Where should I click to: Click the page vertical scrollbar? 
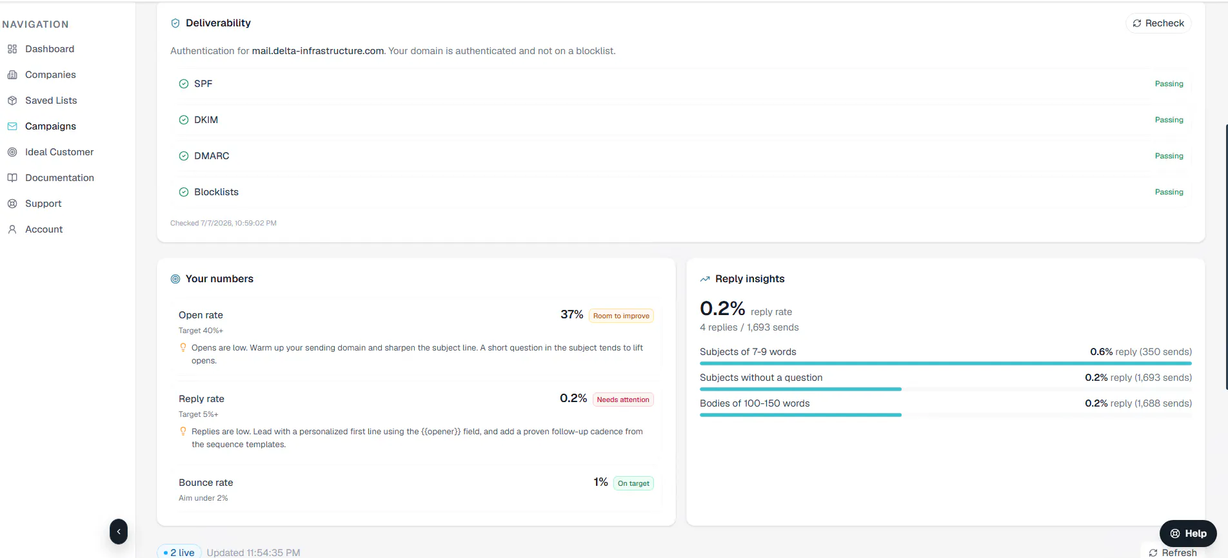coord(1225,258)
